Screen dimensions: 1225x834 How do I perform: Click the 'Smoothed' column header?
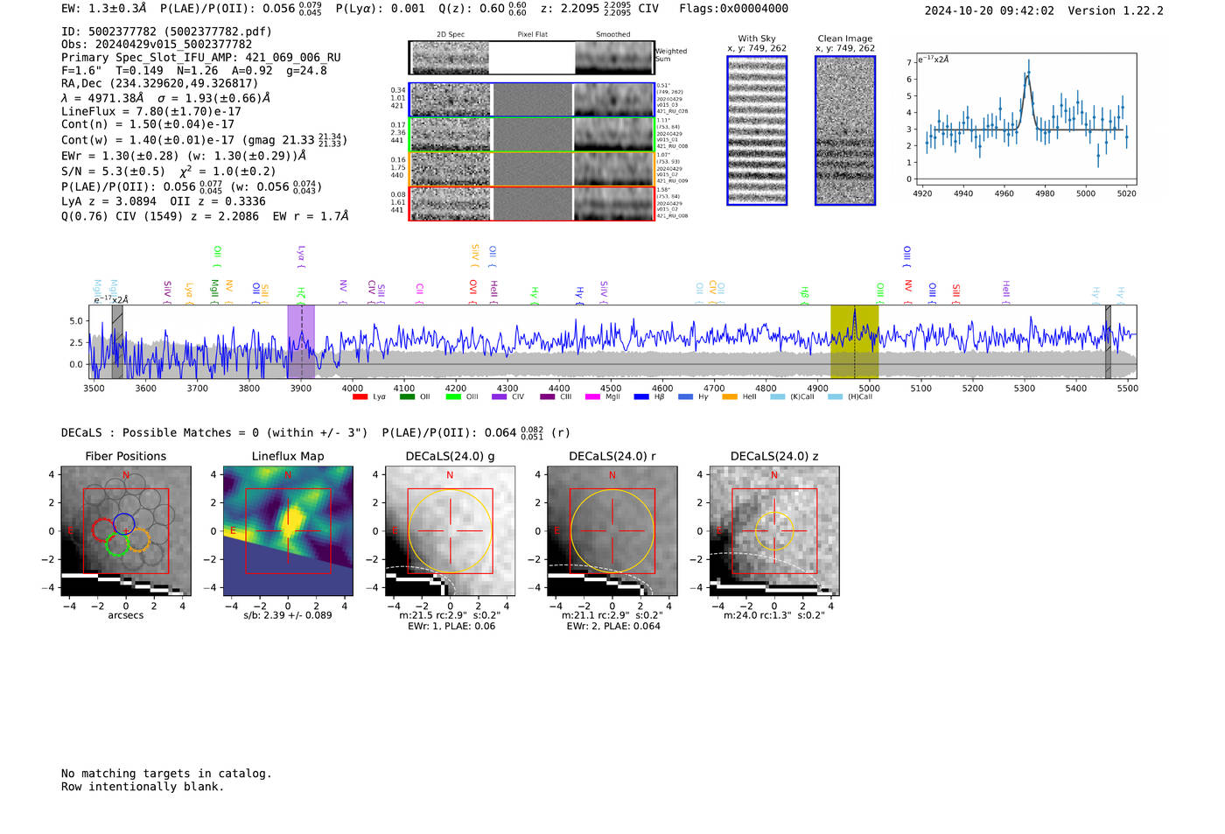tap(612, 35)
